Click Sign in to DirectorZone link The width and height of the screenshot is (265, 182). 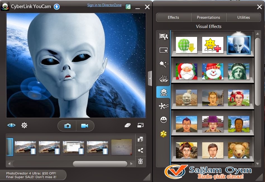[104, 5]
